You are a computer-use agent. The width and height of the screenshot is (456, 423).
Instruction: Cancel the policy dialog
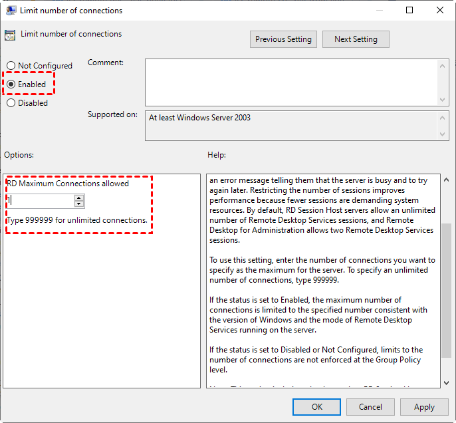coord(370,407)
